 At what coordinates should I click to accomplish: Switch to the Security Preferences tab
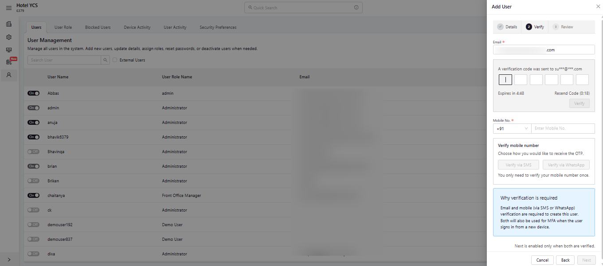tap(218, 27)
